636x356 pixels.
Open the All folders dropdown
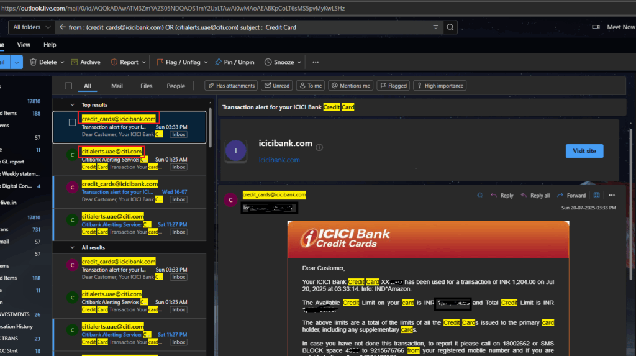[x=30, y=27]
